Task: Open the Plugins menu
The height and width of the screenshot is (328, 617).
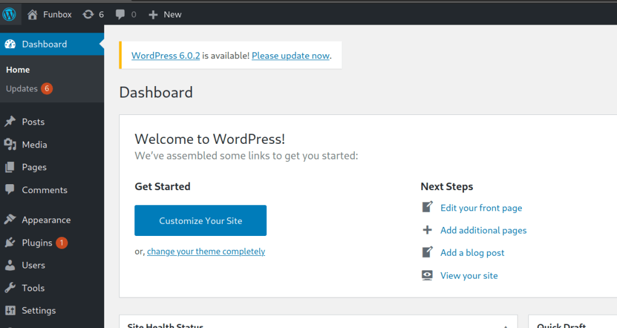Action: [37, 243]
